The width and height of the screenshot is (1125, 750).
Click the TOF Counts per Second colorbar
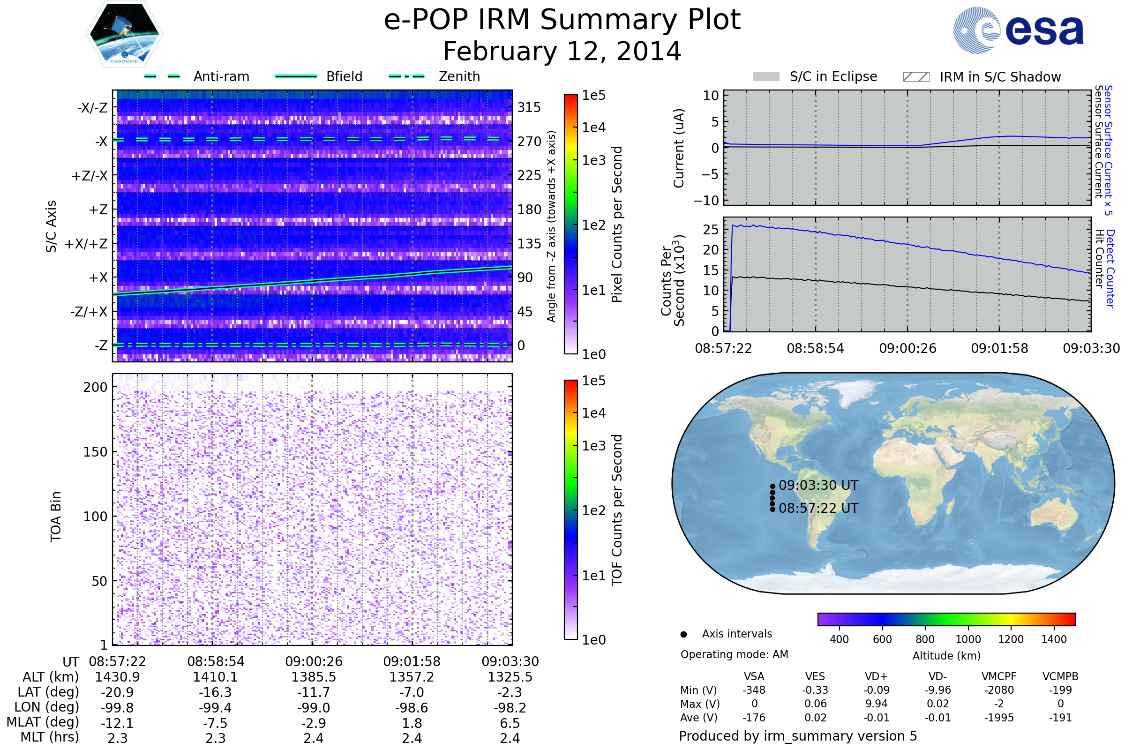(570, 510)
